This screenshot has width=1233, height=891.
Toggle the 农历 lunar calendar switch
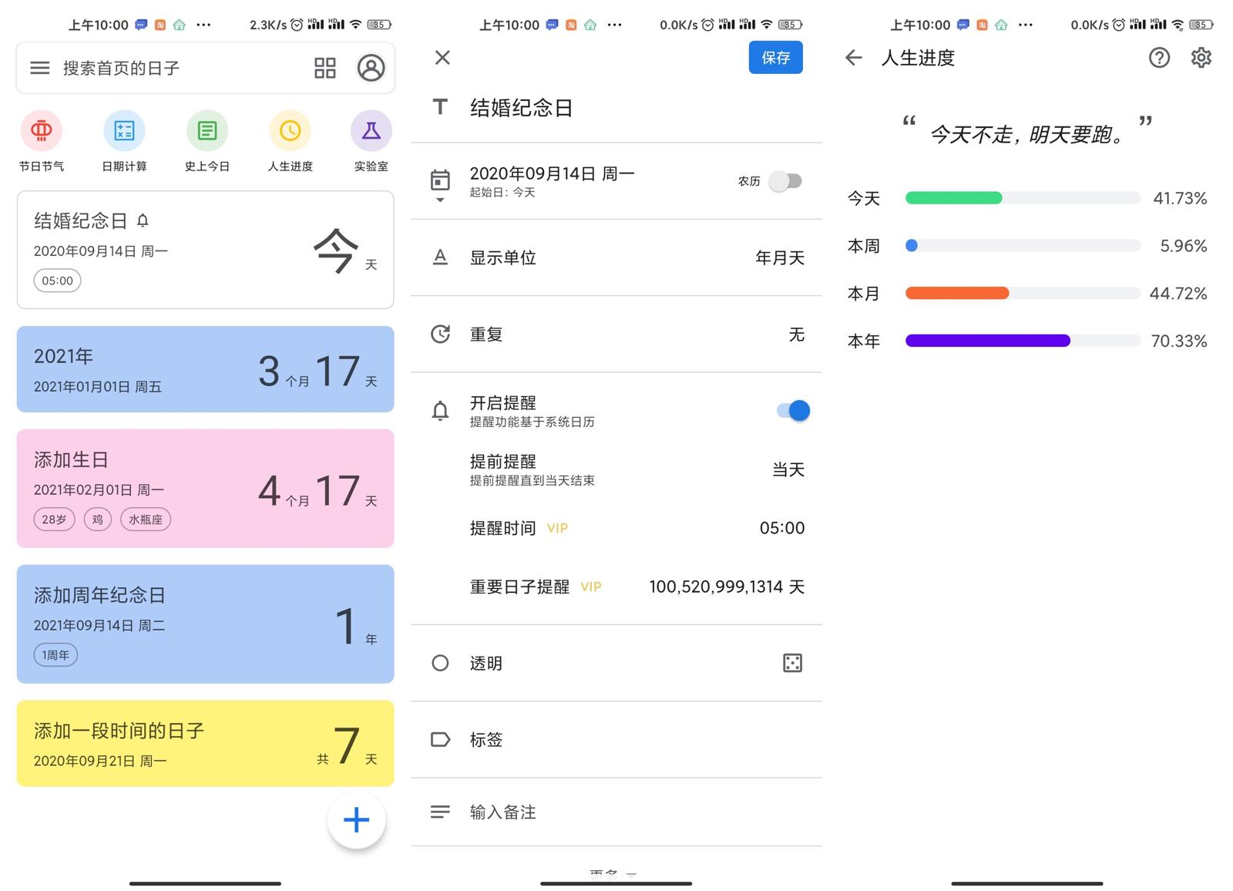coord(784,181)
